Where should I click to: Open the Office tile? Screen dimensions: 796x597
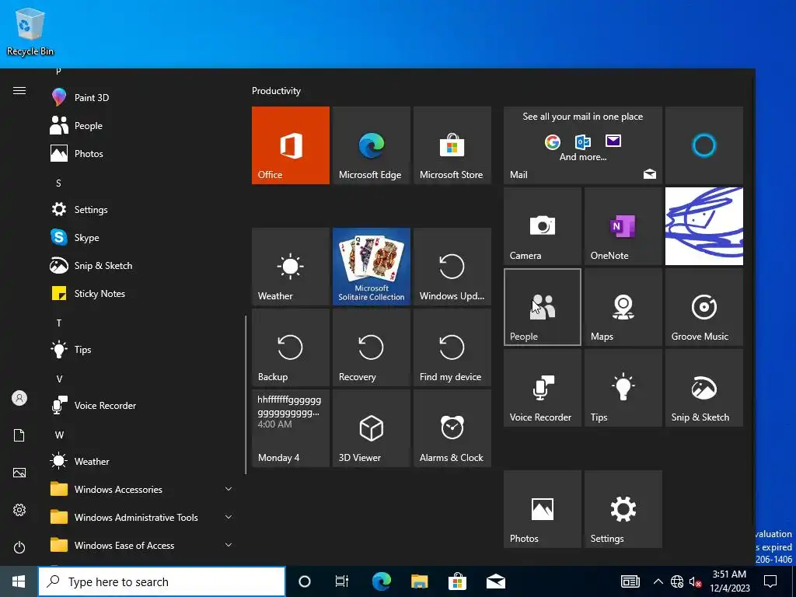[291, 145]
